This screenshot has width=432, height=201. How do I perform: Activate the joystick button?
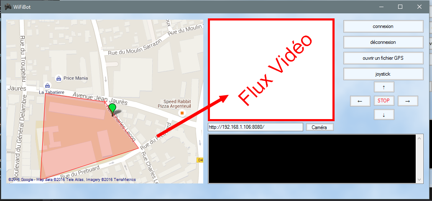(x=383, y=74)
